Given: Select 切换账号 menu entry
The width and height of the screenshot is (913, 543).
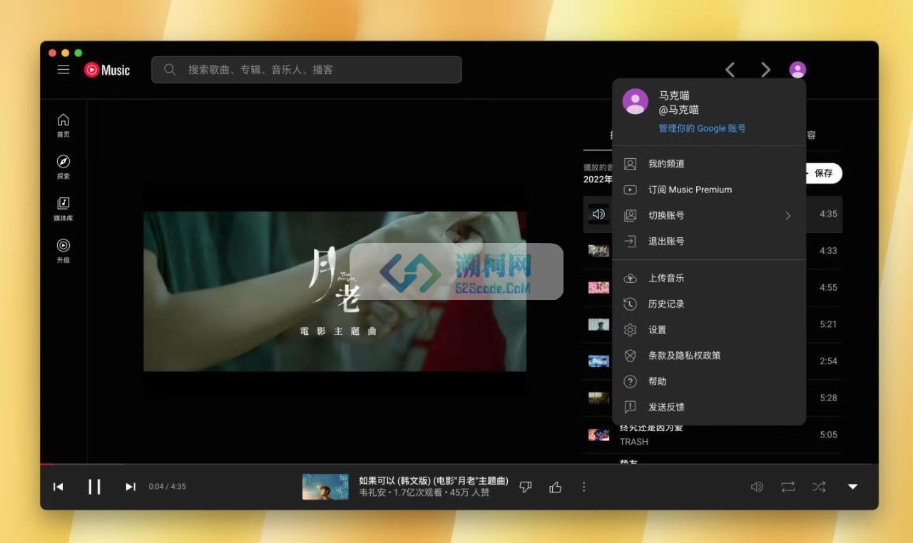Looking at the screenshot, I should [x=709, y=215].
